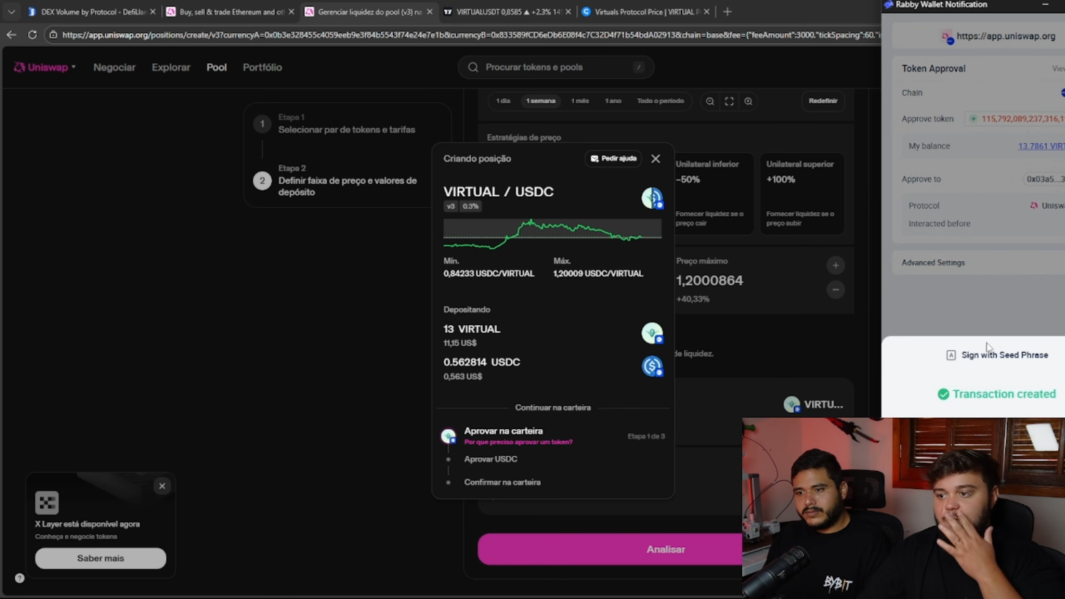Zoom in the price chart
The height and width of the screenshot is (599, 1065).
748,101
